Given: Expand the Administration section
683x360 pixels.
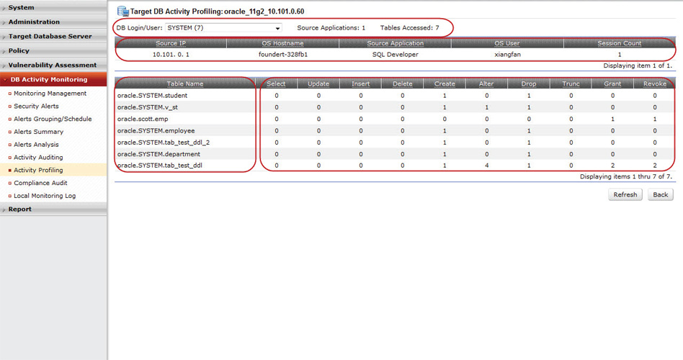Looking at the screenshot, I should pyautogui.click(x=53, y=22).
